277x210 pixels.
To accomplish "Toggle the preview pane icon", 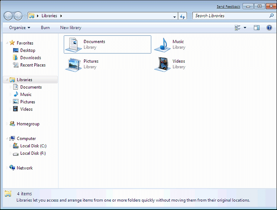I will [x=257, y=28].
